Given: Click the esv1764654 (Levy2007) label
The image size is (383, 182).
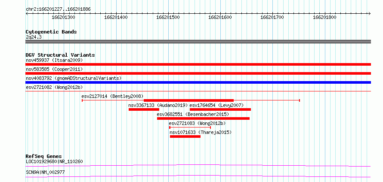Looking at the screenshot, I should click(216, 105).
